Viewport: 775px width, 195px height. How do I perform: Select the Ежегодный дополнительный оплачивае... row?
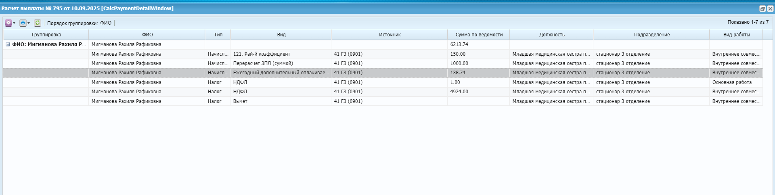tap(383, 73)
